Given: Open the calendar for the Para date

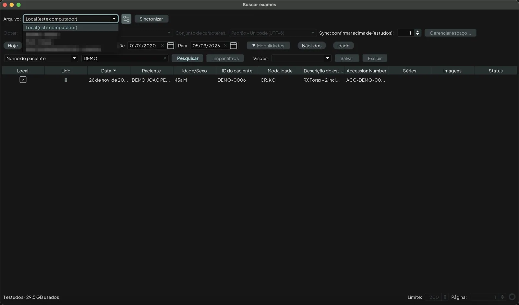Looking at the screenshot, I should click(x=233, y=45).
